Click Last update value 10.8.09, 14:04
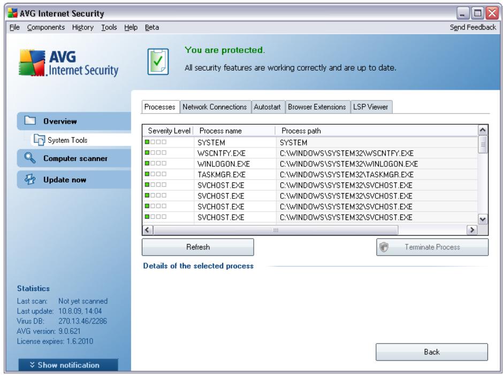This screenshot has width=503, height=375. pos(80,311)
